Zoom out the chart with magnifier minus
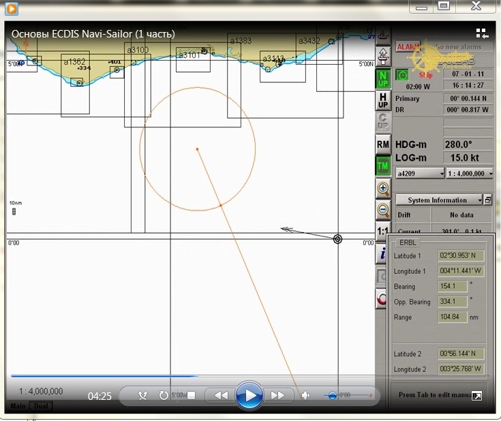This screenshot has height=421, width=501. (x=383, y=210)
